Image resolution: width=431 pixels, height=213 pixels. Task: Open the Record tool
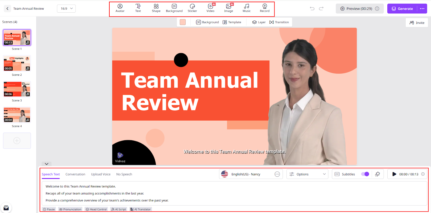coord(265,8)
